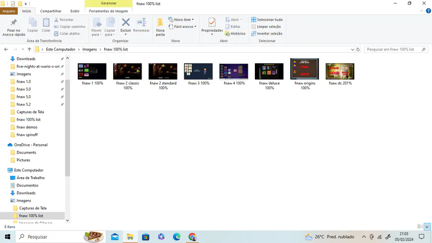Image resolution: width=432 pixels, height=243 pixels.
Task: Click the Windows Start button
Action: tap(7, 237)
